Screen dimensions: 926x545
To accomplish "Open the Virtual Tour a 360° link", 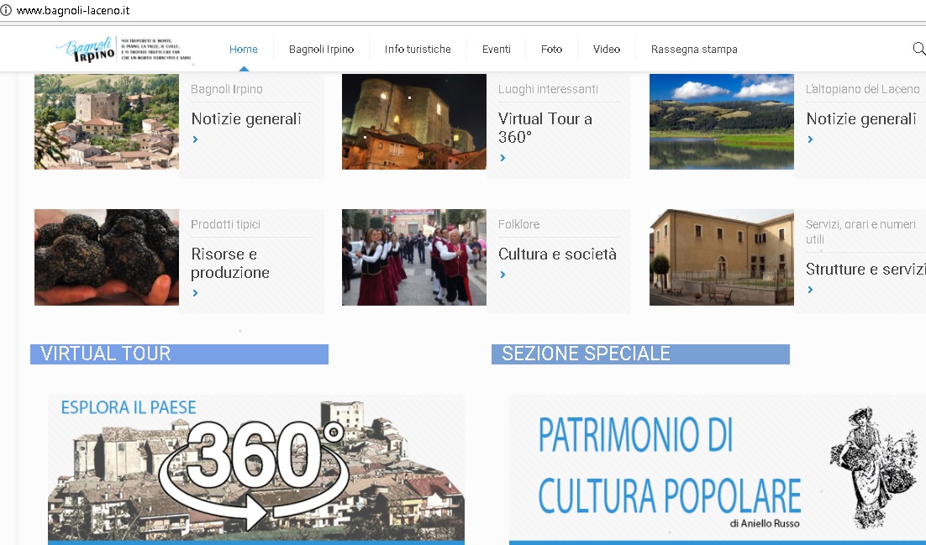I will (x=545, y=128).
